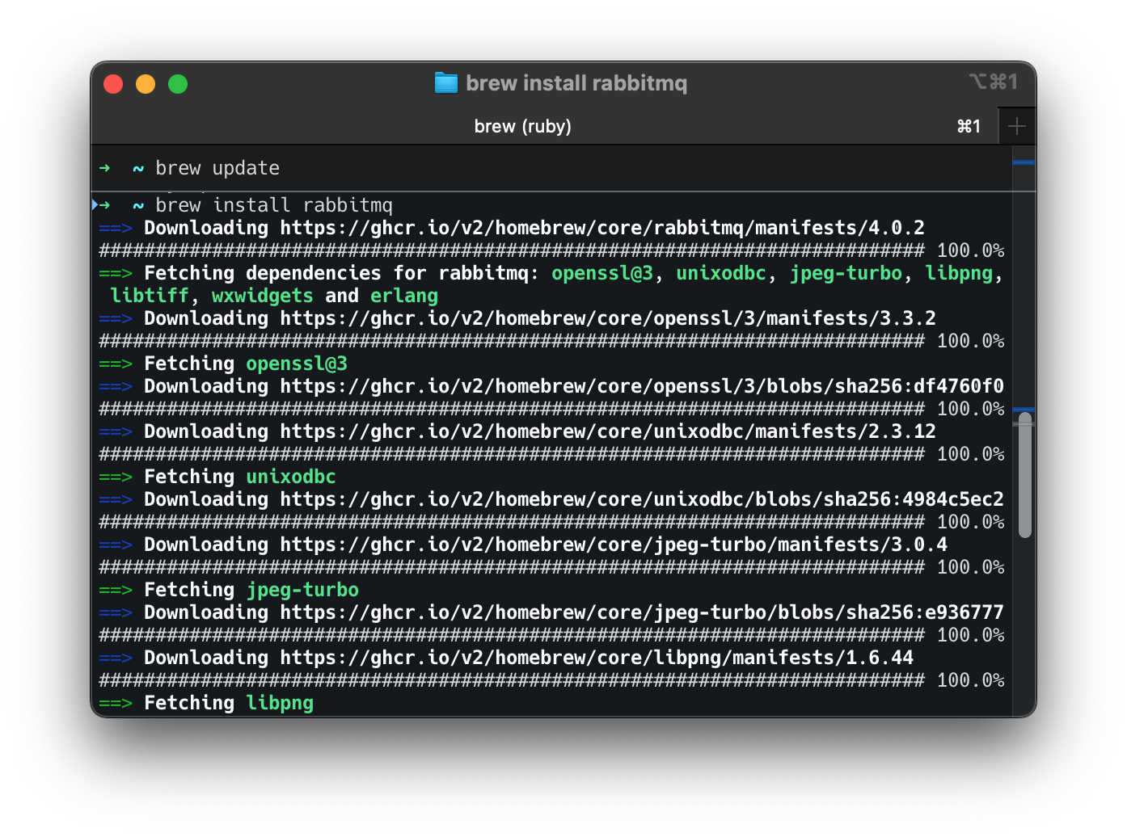1127x837 pixels.
Task: Click the openssl manifests 3.3.2 URL
Action: coord(607,318)
